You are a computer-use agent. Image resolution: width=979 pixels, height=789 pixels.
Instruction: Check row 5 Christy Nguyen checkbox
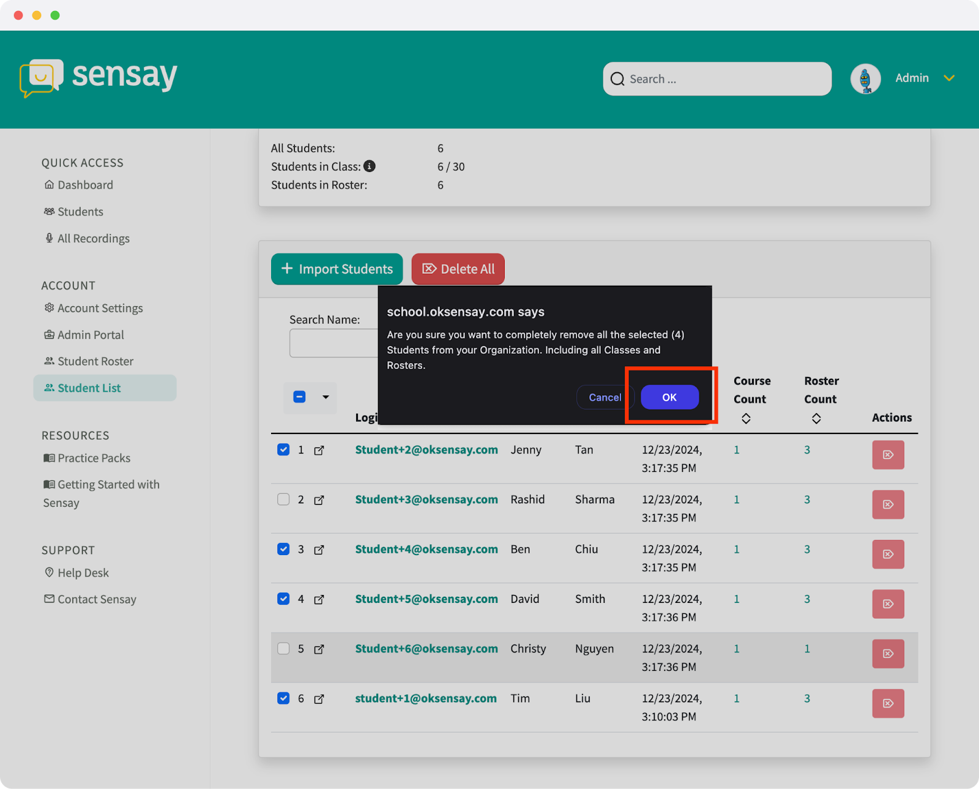[283, 648]
